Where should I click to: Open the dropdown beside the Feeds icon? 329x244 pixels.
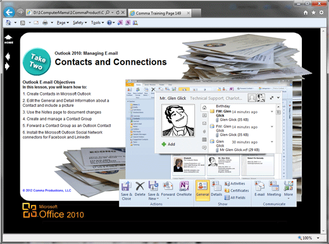[x=30, y=23]
